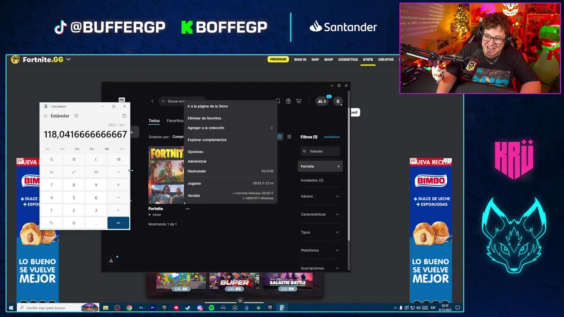564x317 pixels.
Task: Toggle Calculator keep-on-top mode icon
Action: (76, 116)
